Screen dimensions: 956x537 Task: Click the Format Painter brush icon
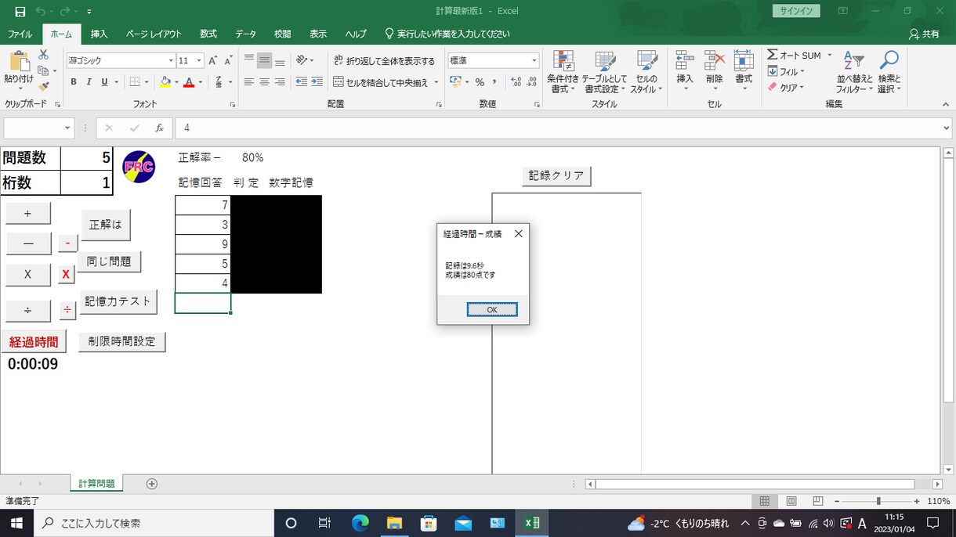point(43,86)
